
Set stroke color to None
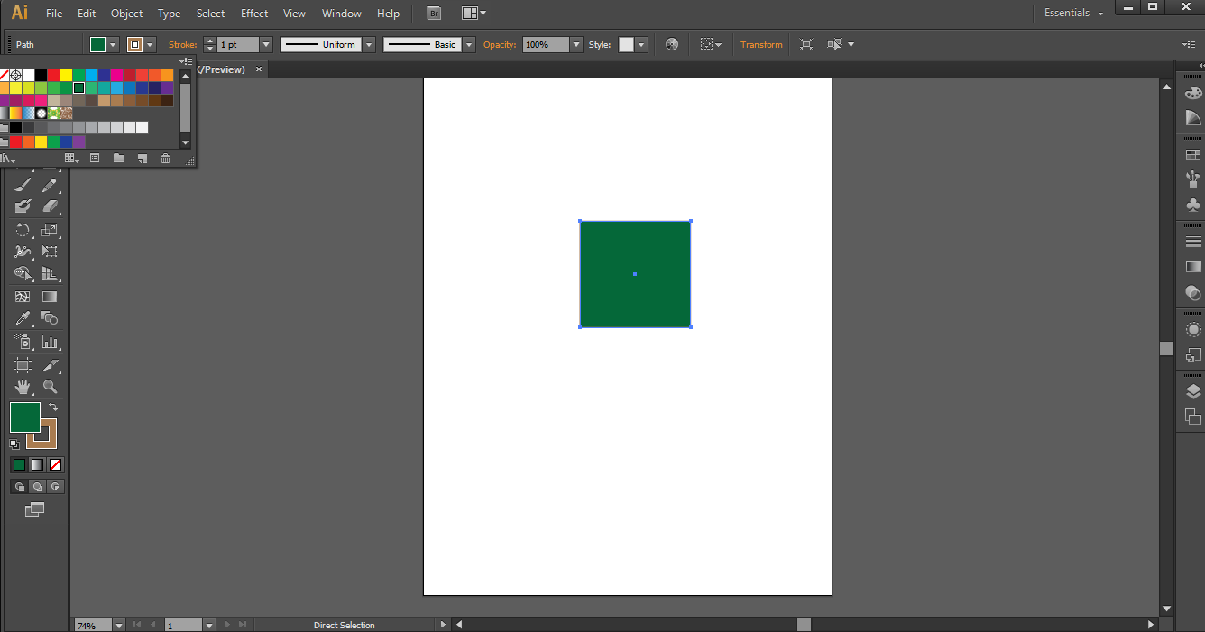(x=55, y=464)
